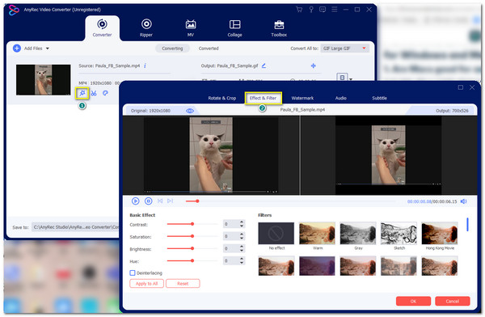Open the magic wand edit tool

(82, 93)
